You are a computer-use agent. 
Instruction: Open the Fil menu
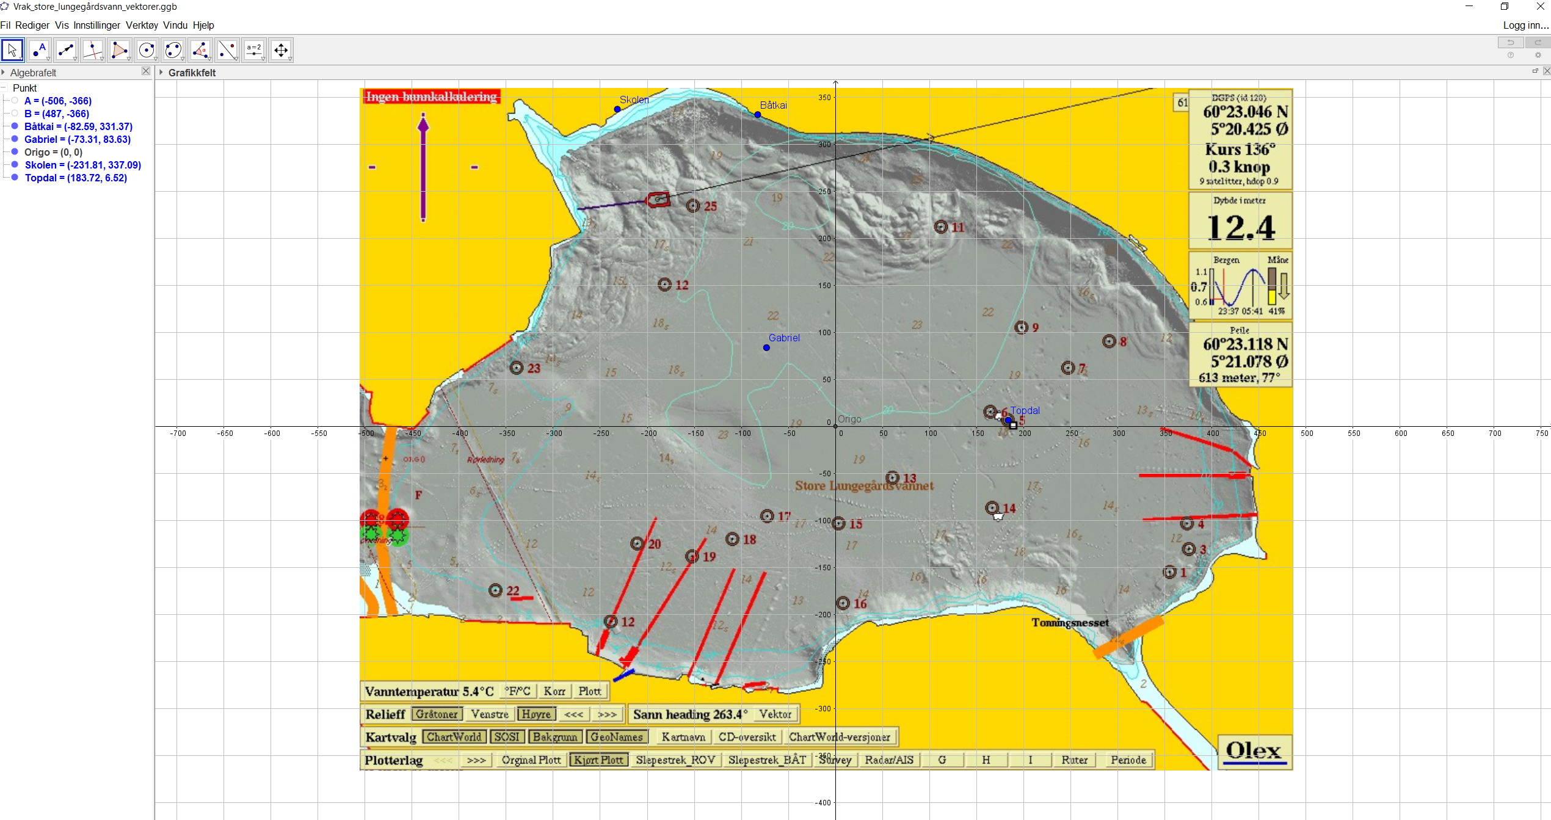point(5,25)
